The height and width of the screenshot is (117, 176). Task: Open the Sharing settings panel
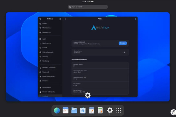[x=50, y=56]
